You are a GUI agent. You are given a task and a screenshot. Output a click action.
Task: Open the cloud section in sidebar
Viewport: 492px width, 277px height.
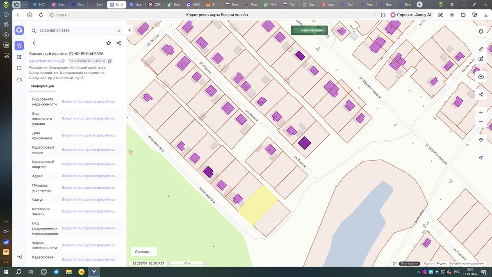(x=19, y=80)
